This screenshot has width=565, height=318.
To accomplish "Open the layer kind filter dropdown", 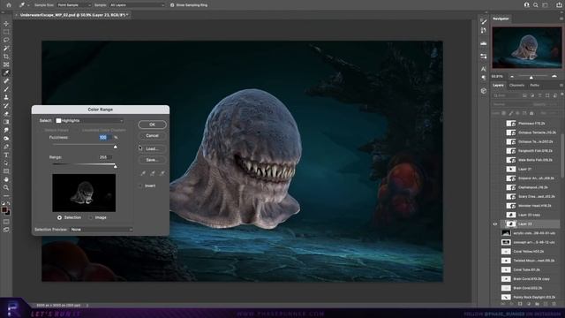I will (x=506, y=95).
